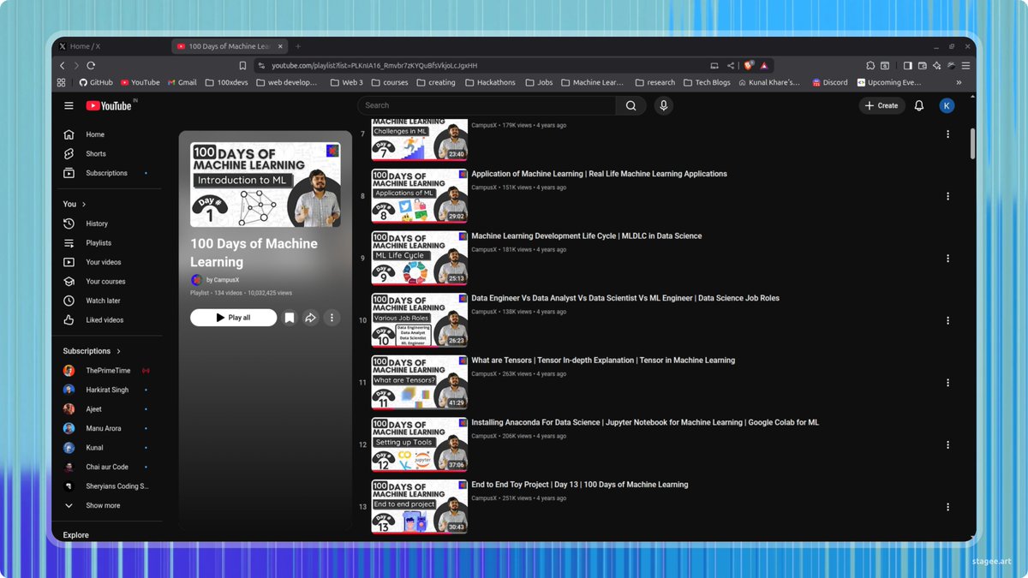Open the browser main menu
1028x578 pixels.
pos(965,65)
